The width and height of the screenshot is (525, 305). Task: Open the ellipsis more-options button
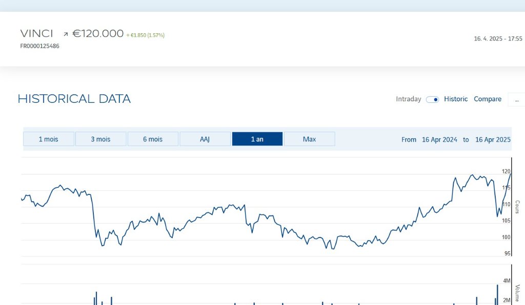click(517, 100)
